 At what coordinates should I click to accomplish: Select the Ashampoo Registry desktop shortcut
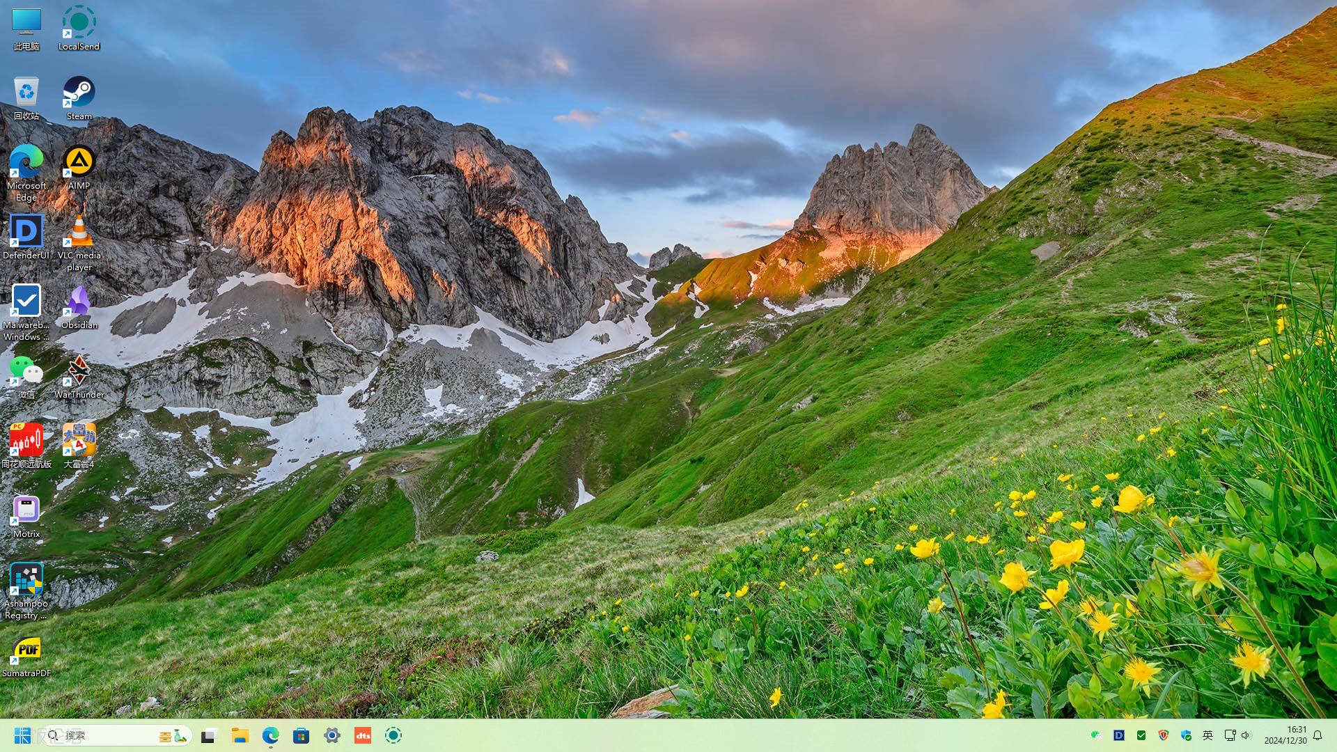[26, 591]
